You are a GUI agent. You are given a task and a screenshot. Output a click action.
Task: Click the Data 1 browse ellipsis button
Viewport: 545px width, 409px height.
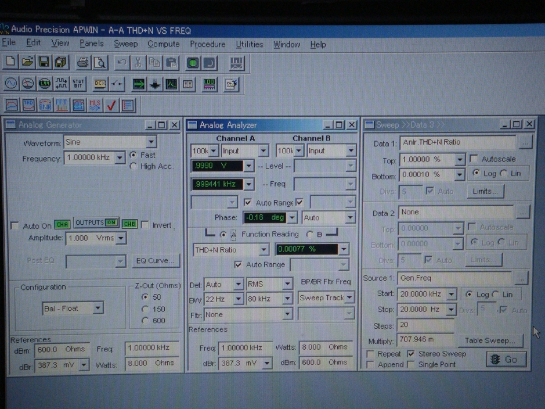(x=525, y=142)
